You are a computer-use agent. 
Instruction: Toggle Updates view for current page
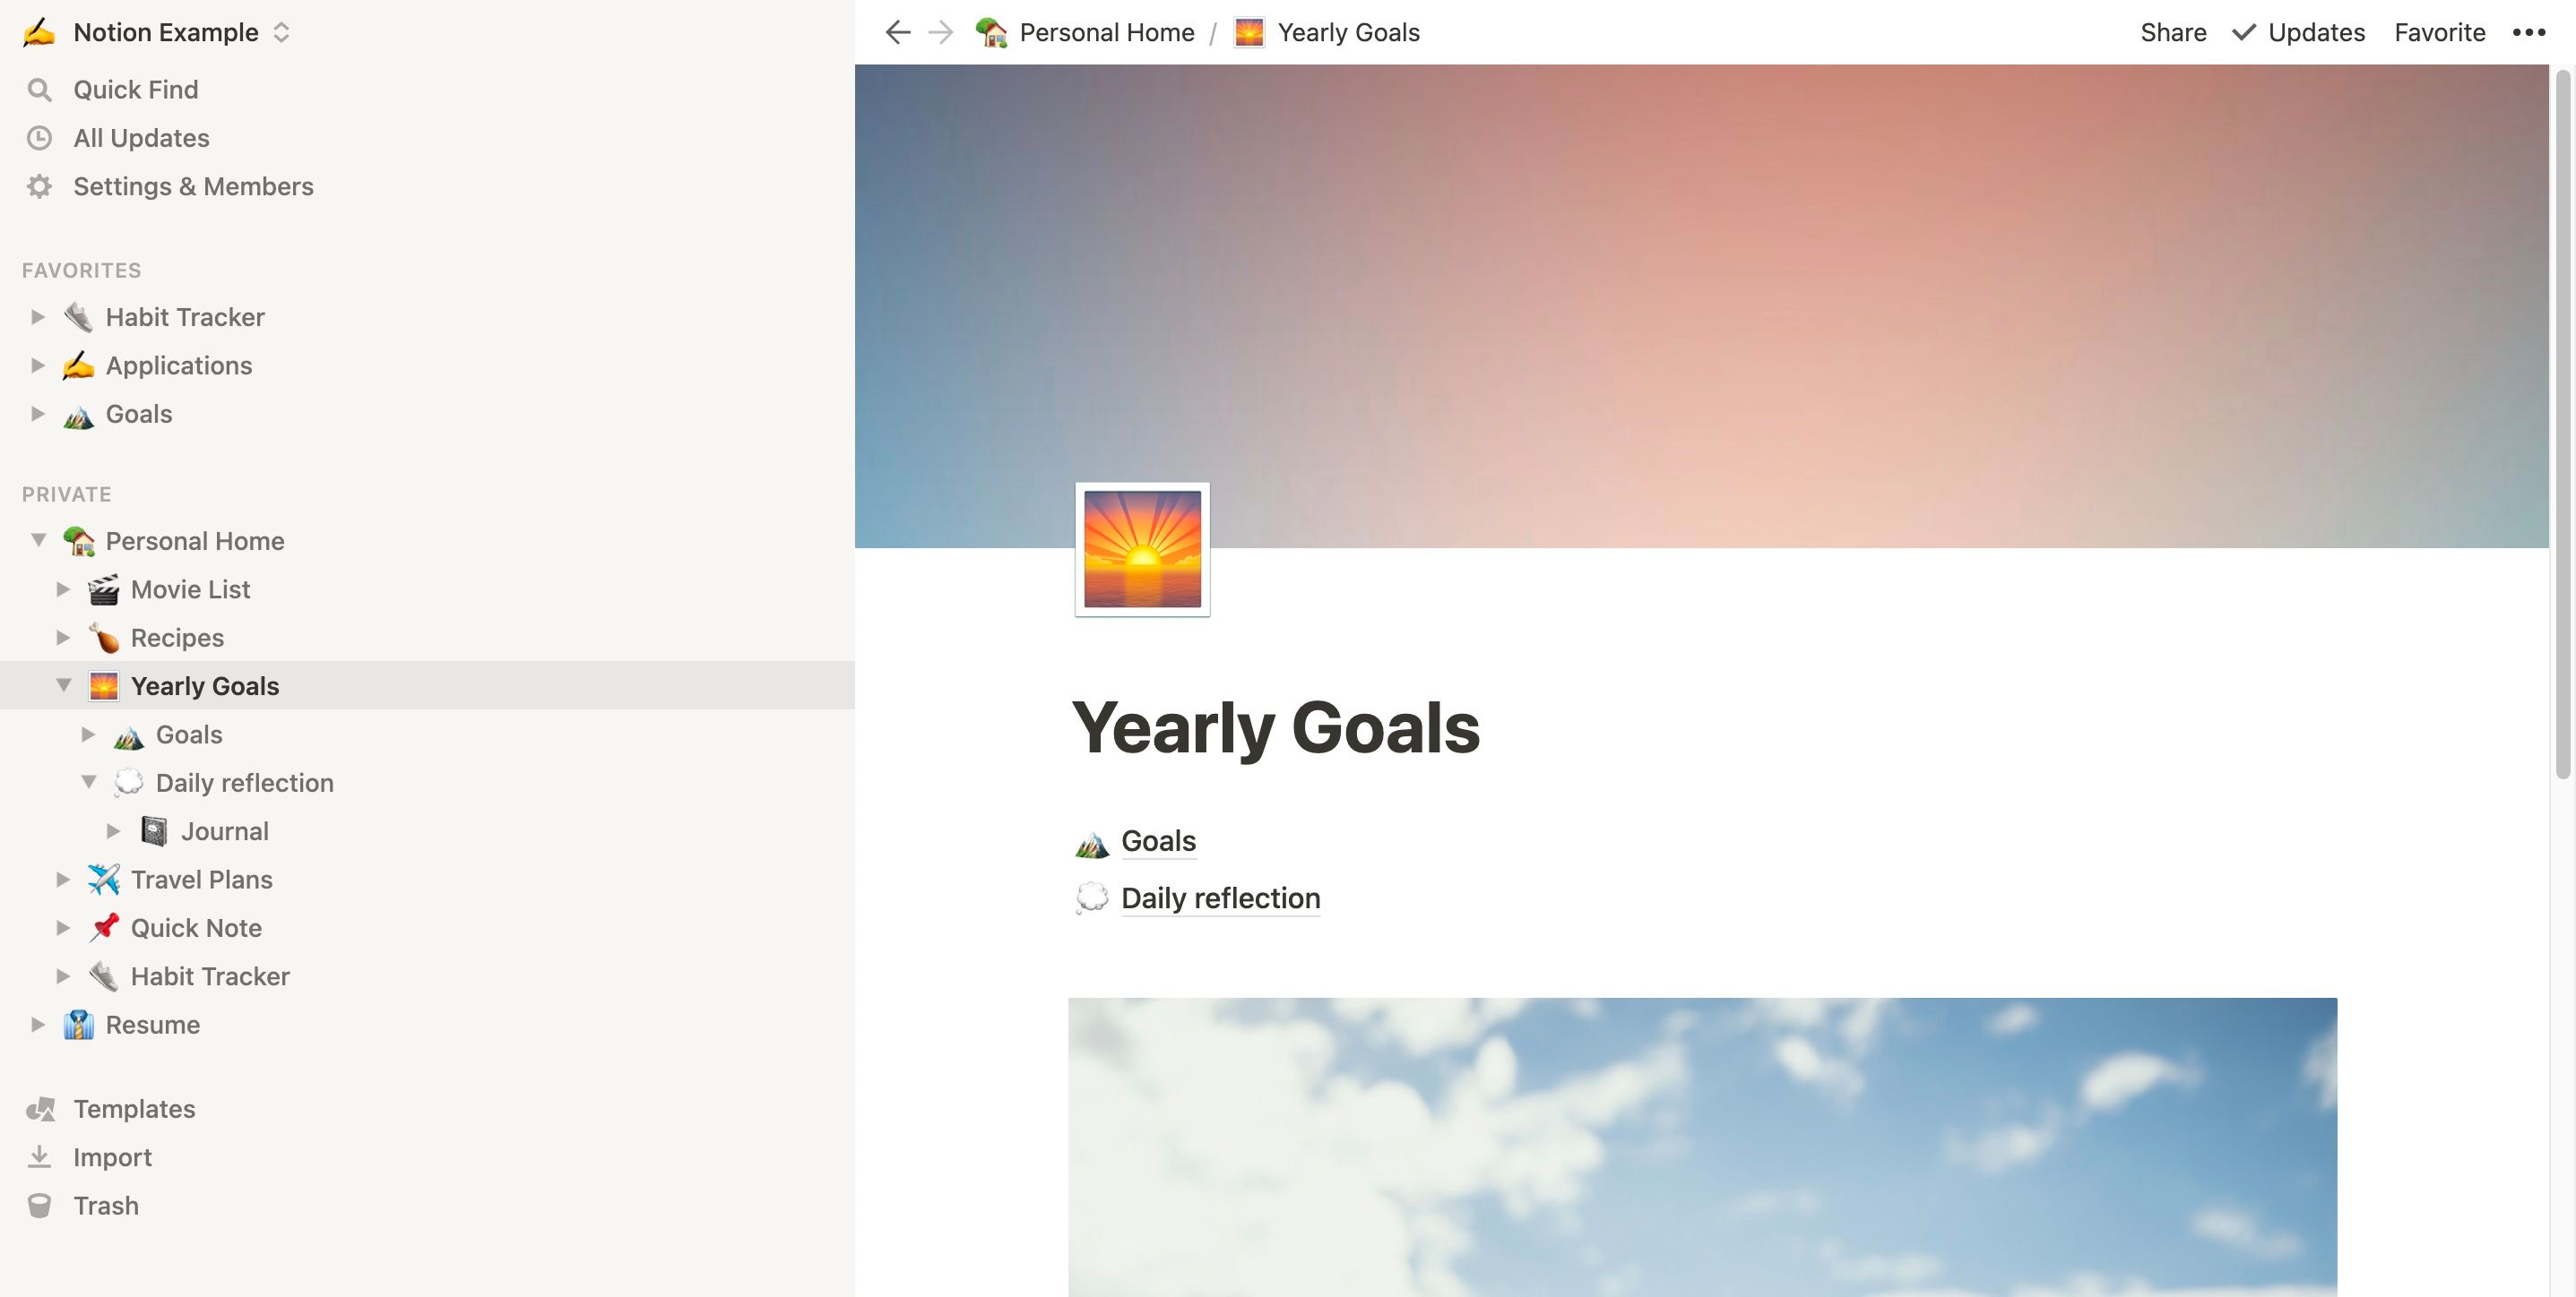(2300, 30)
